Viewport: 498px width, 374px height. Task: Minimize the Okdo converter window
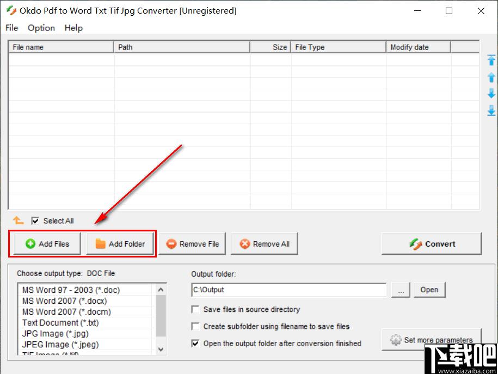coord(417,11)
